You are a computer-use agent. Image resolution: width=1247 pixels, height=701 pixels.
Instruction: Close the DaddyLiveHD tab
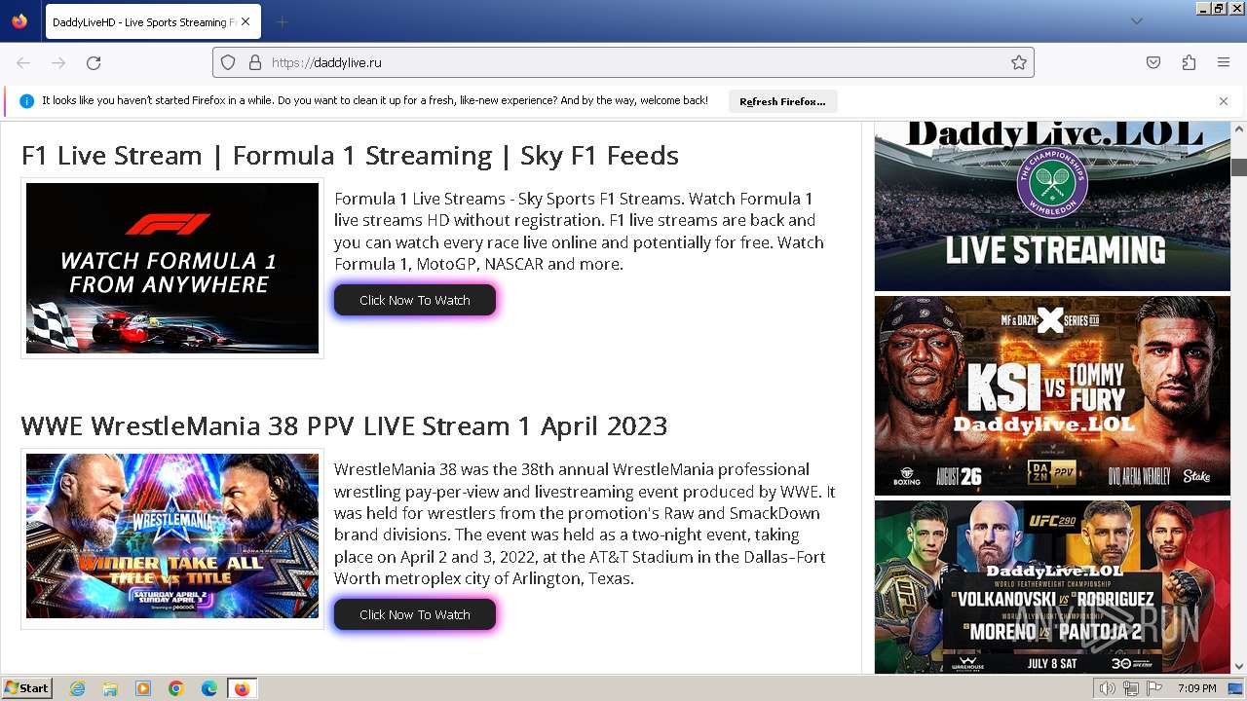pos(246,21)
